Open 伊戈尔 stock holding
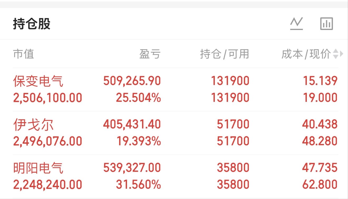This screenshot has width=348, height=199. coord(33,125)
